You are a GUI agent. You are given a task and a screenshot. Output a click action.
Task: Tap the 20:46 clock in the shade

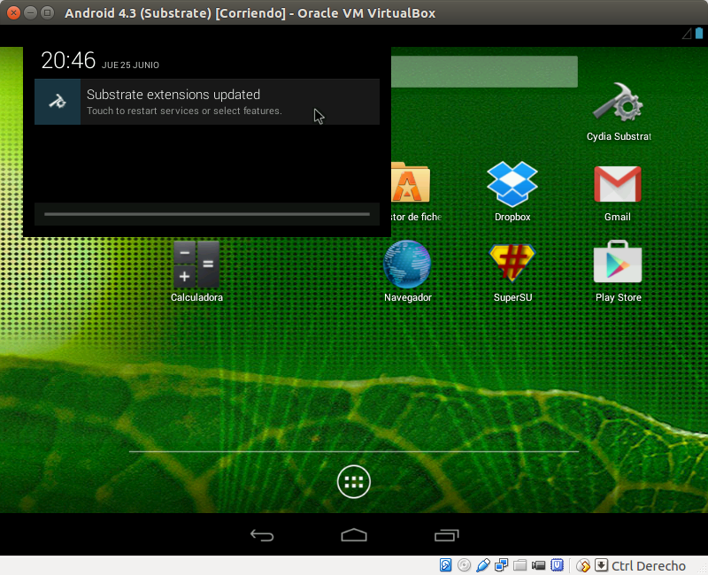(x=67, y=60)
